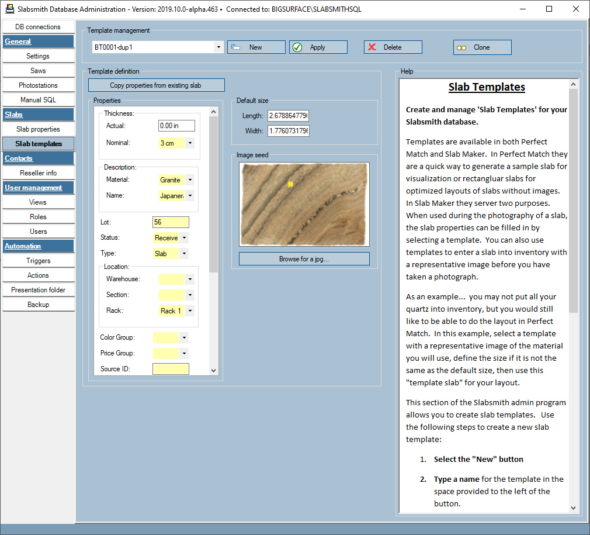Expand the Rack dropdown

coord(190,311)
